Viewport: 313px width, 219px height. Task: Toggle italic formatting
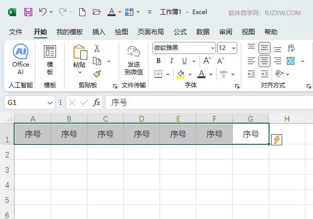tap(172, 61)
